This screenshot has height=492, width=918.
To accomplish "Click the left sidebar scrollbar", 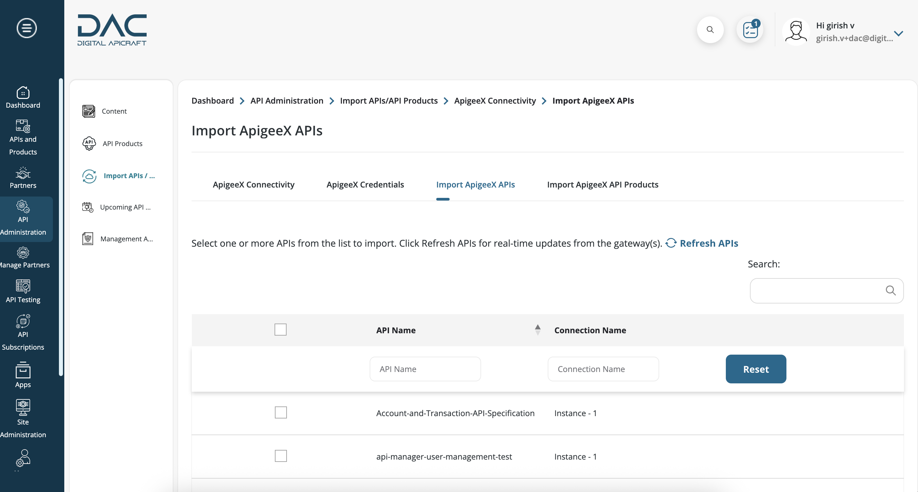I will point(61,227).
